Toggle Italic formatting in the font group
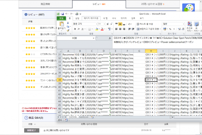This screenshot has width=202, height=135. click(x=78, y=29)
